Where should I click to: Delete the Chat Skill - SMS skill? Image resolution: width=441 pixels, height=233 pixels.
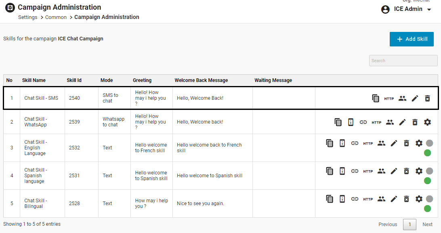pyautogui.click(x=427, y=98)
